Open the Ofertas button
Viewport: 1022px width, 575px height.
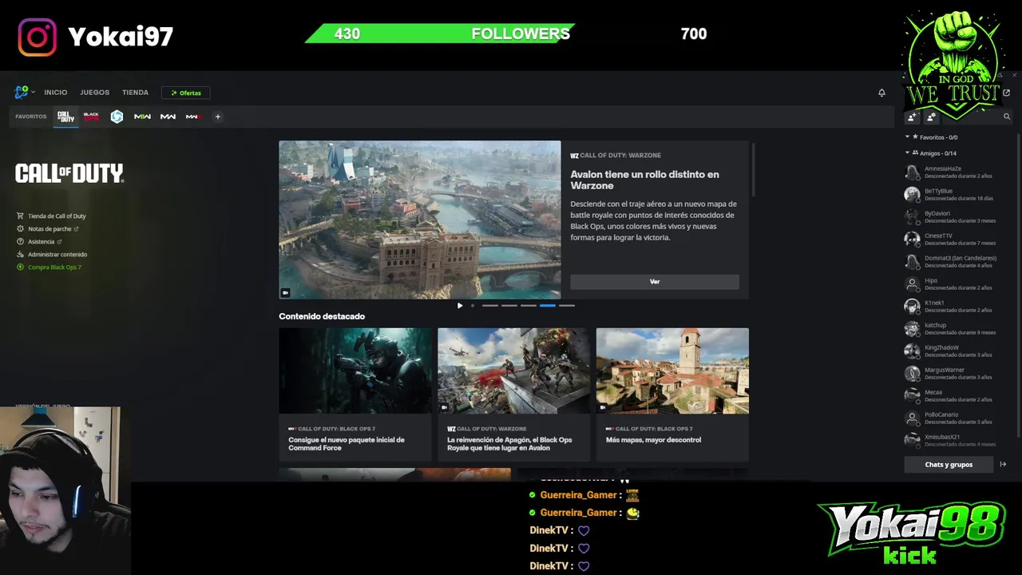(185, 93)
